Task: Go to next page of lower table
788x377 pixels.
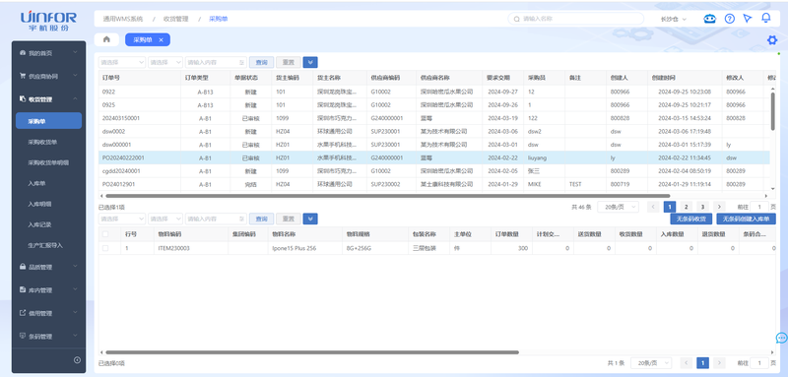Action: click(x=719, y=363)
